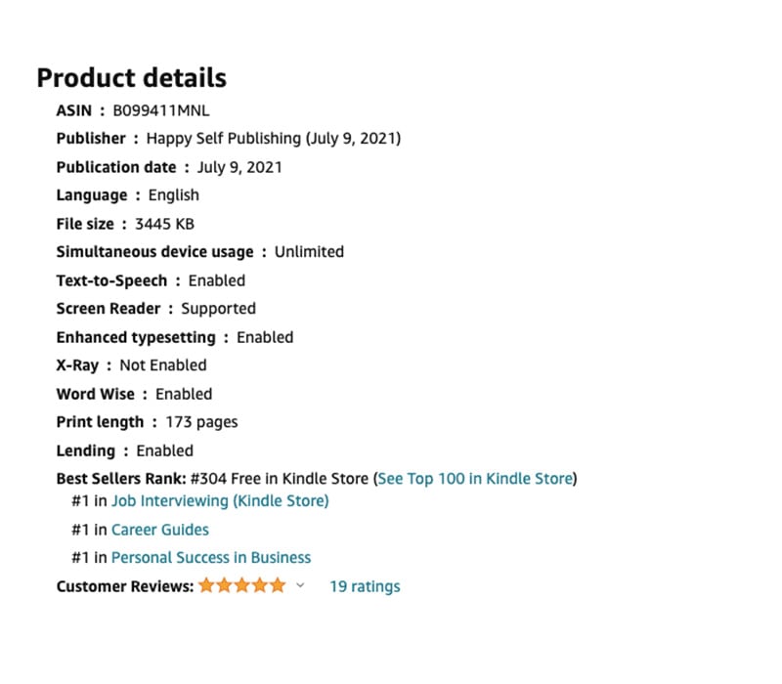The height and width of the screenshot is (684, 782).
Task: Visit Personal Success in Business category
Action: tap(211, 558)
